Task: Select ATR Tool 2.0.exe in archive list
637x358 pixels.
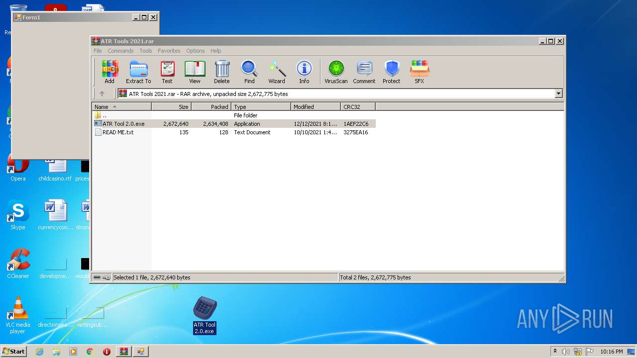Action: tap(234, 124)
